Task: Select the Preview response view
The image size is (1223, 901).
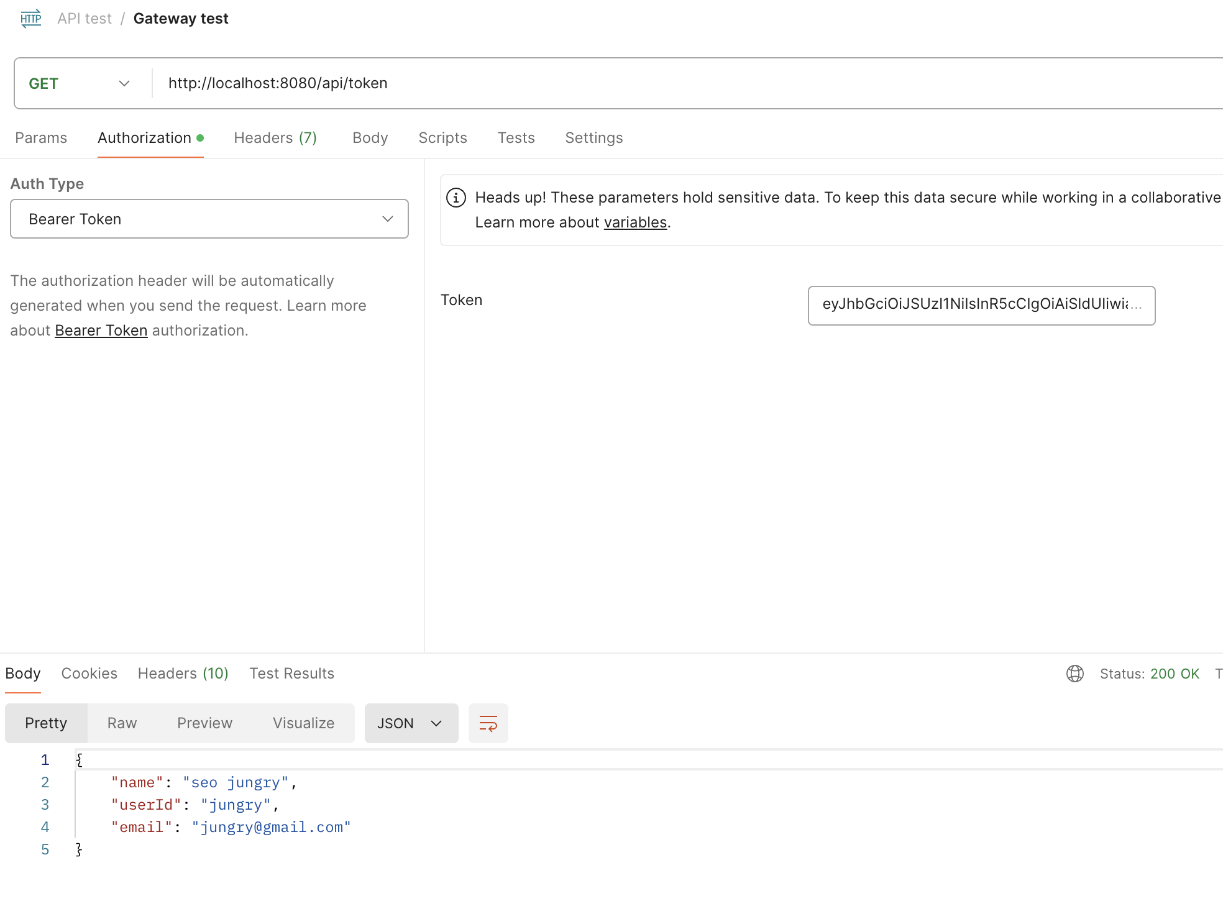Action: pos(204,723)
